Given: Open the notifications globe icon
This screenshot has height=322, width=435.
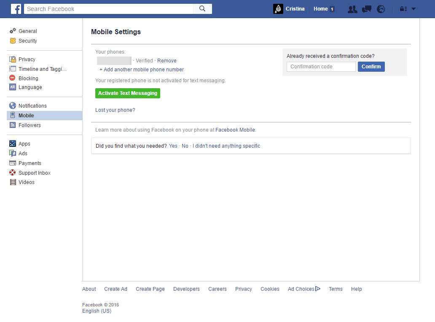Looking at the screenshot, I should [x=381, y=9].
